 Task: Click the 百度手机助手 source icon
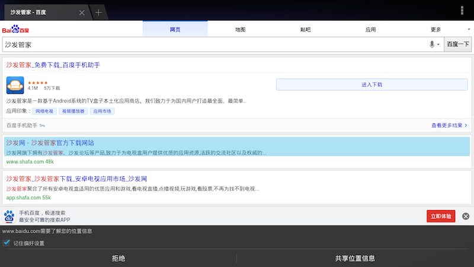click(x=42, y=125)
